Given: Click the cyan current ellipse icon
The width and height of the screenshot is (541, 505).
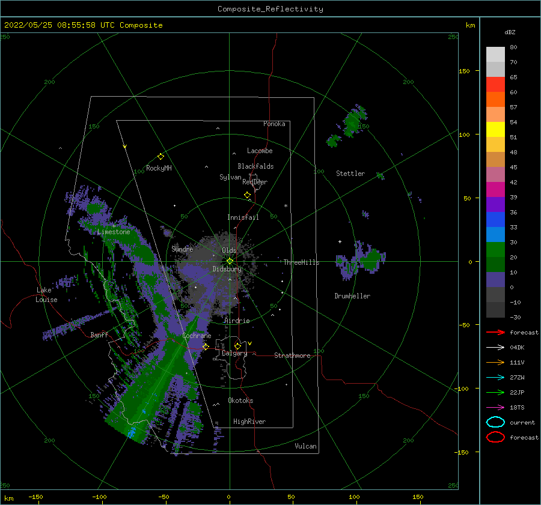Looking at the screenshot, I should (x=495, y=422).
